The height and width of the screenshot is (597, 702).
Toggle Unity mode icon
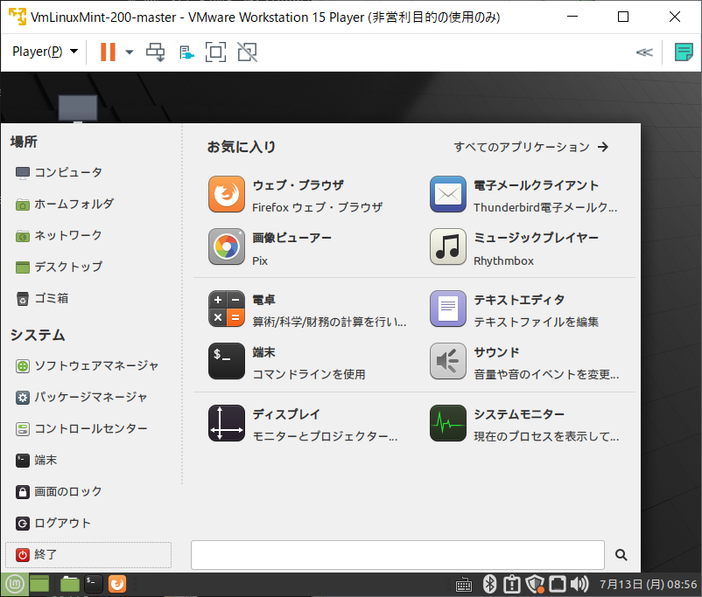tap(247, 52)
